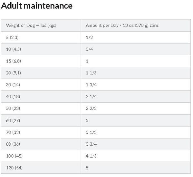Select the Weight of Dog column header
193x177 pixels.
(41, 25)
